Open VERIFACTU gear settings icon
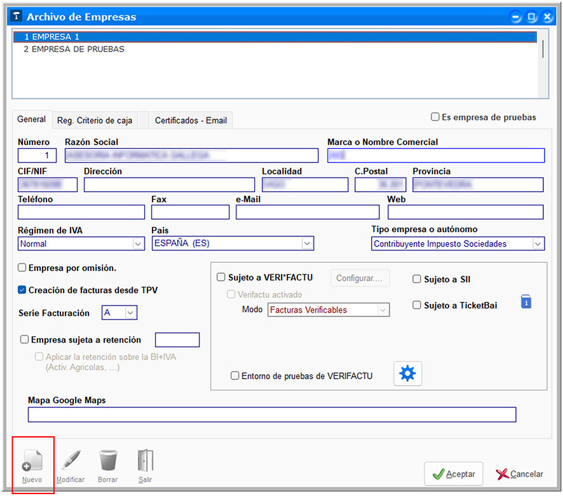Screen dimensions: 563x496 (x=407, y=374)
